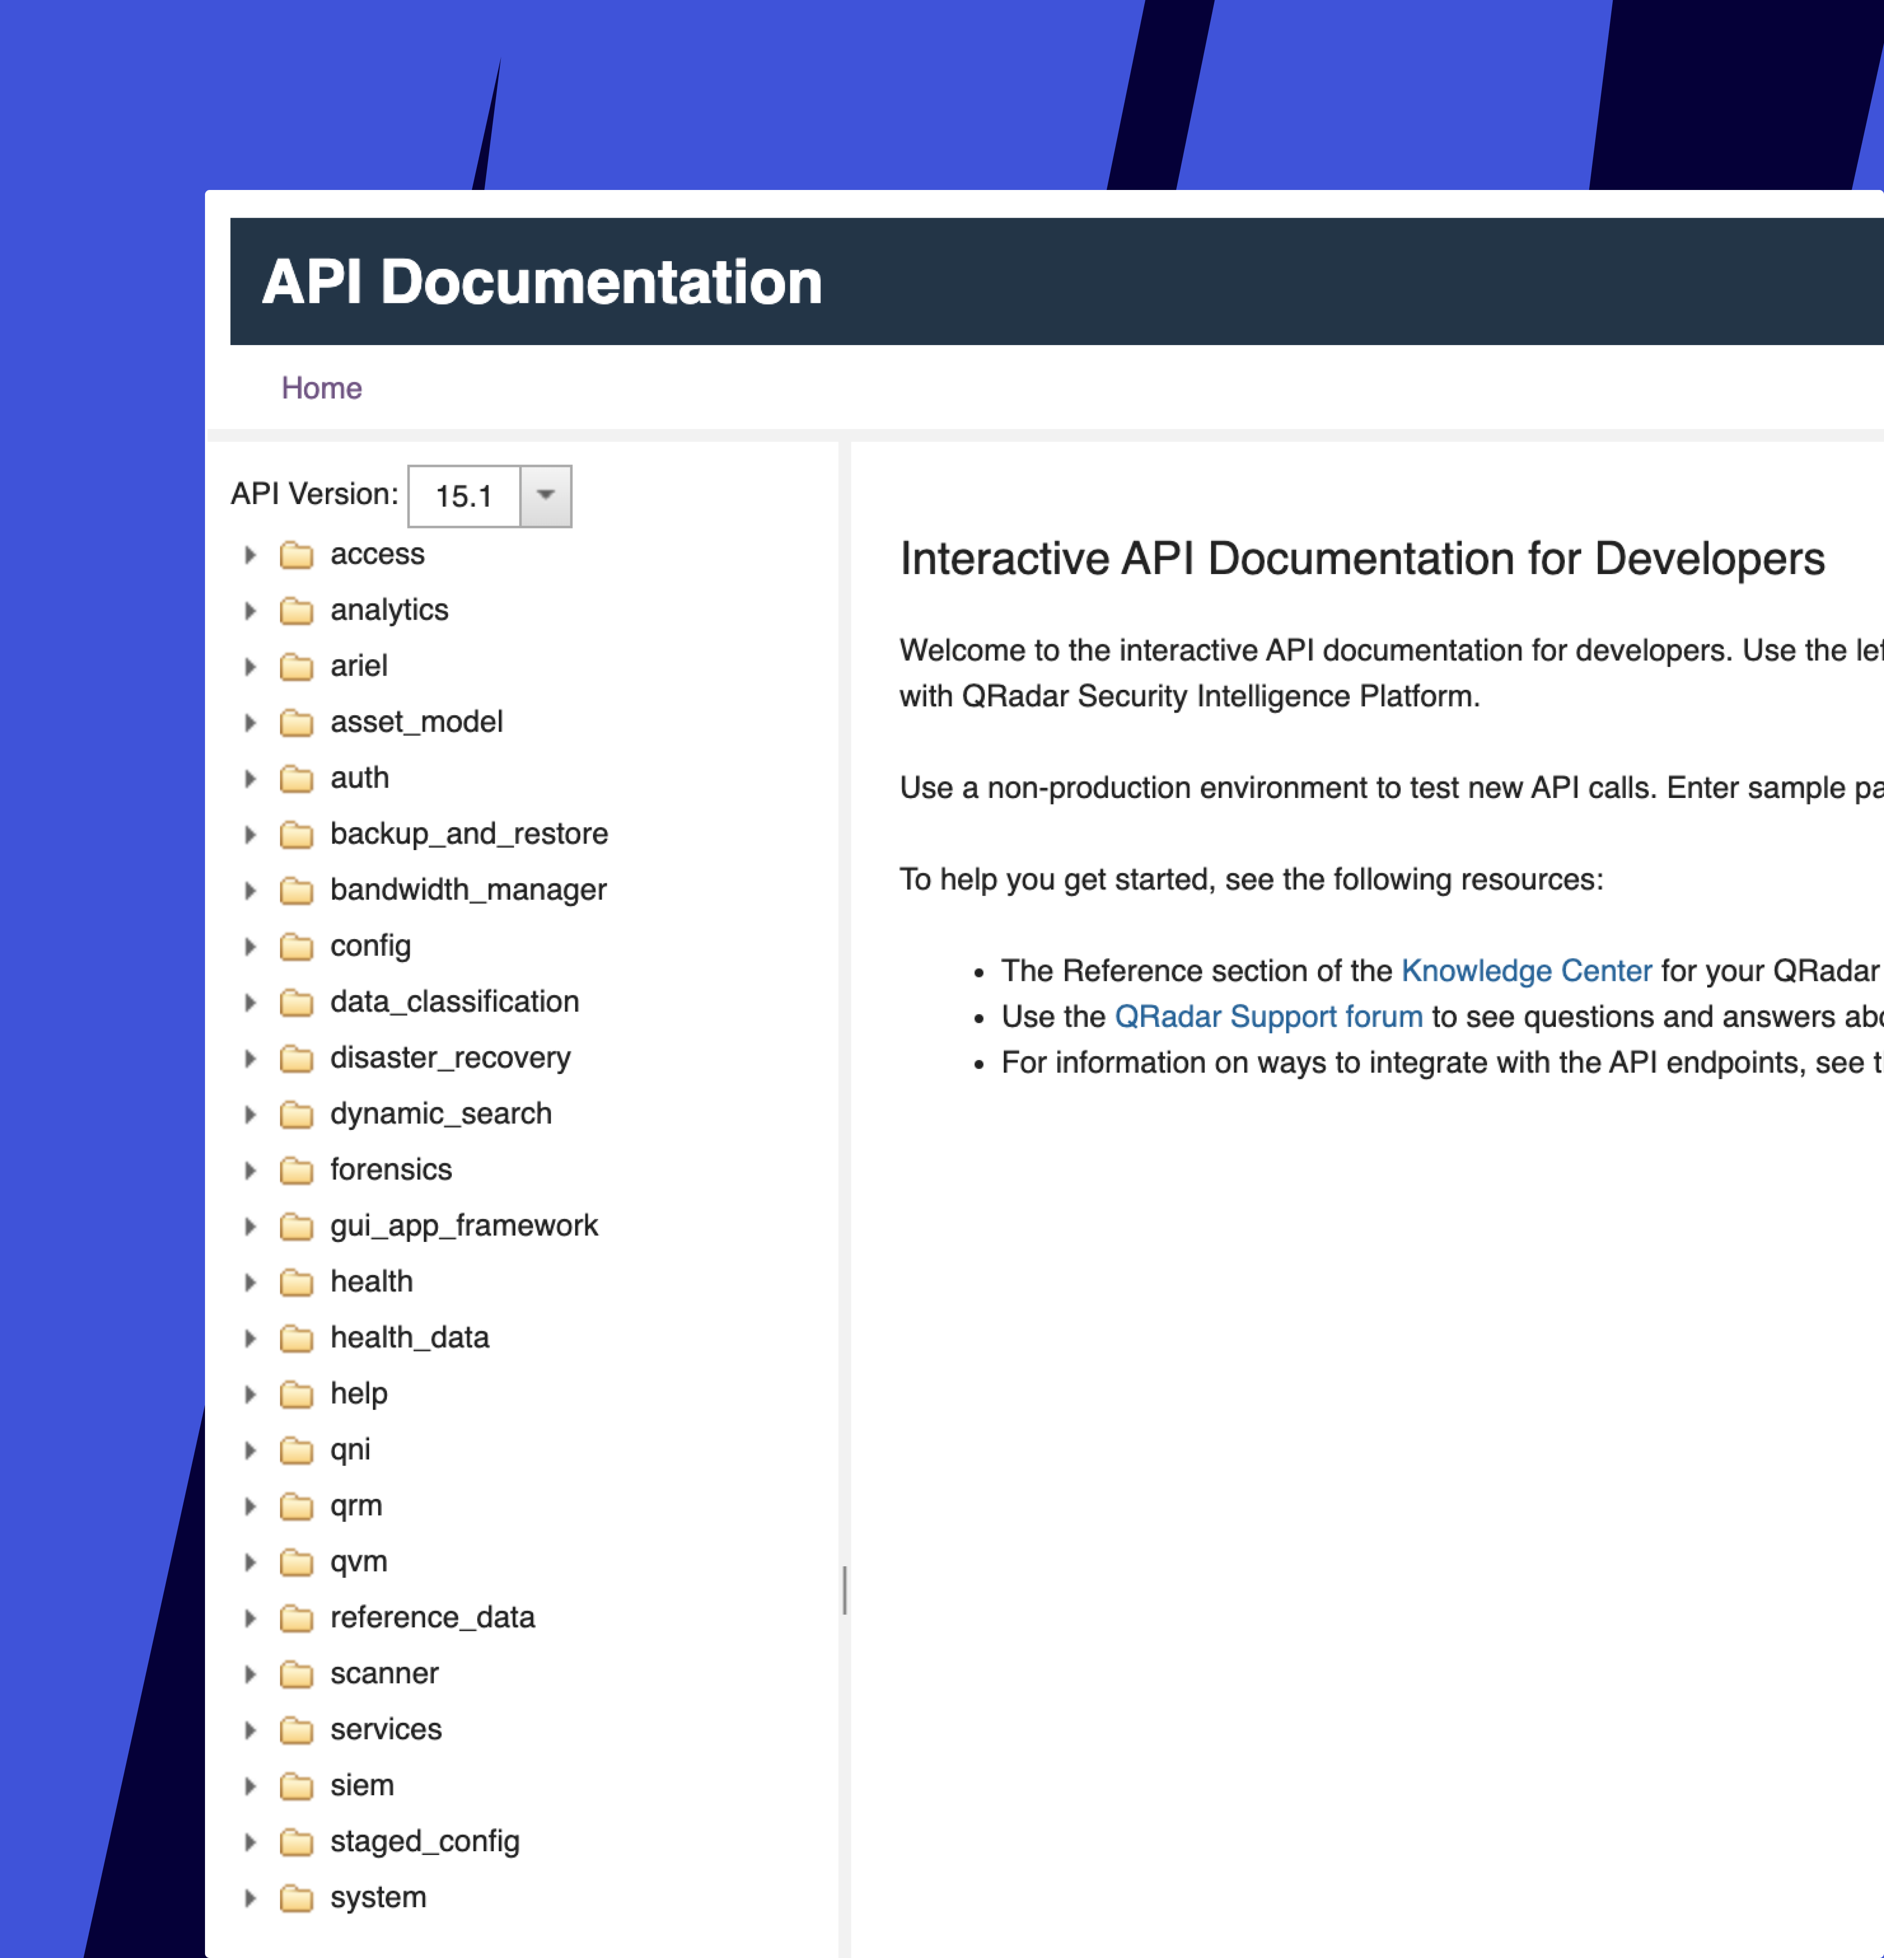
Task: Click the system folder icon
Action: coord(296,1897)
